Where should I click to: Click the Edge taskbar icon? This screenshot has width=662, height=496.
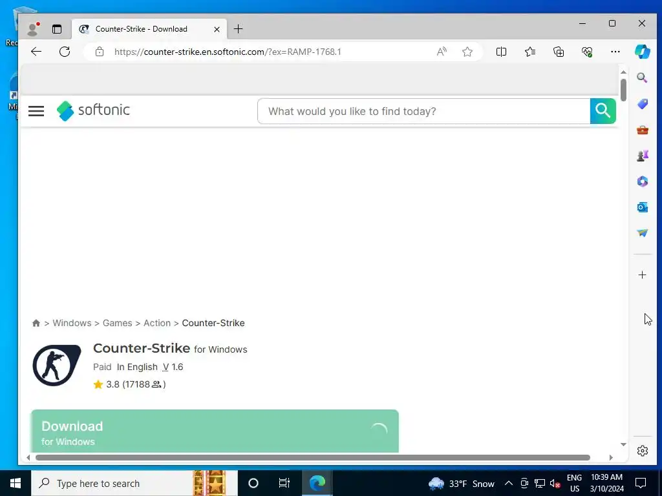[317, 483]
